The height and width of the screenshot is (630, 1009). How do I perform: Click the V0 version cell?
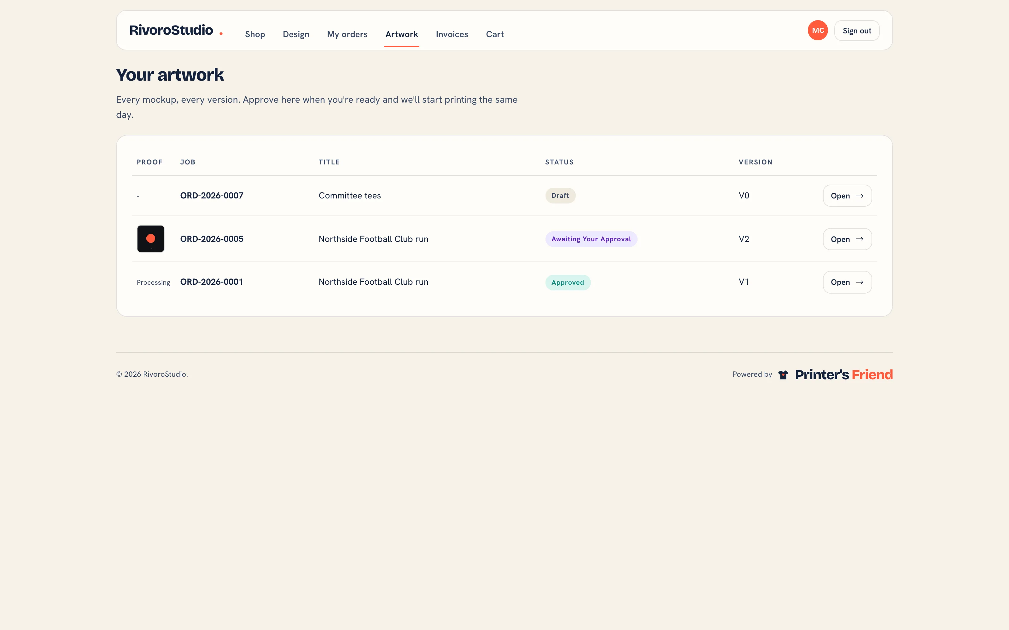click(x=744, y=195)
